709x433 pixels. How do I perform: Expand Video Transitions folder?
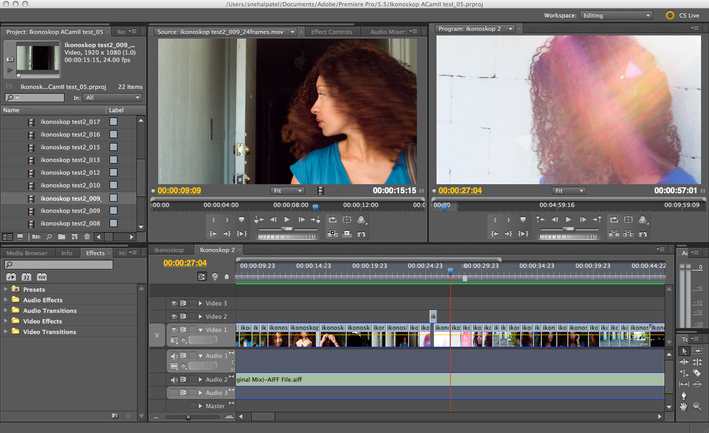point(6,331)
